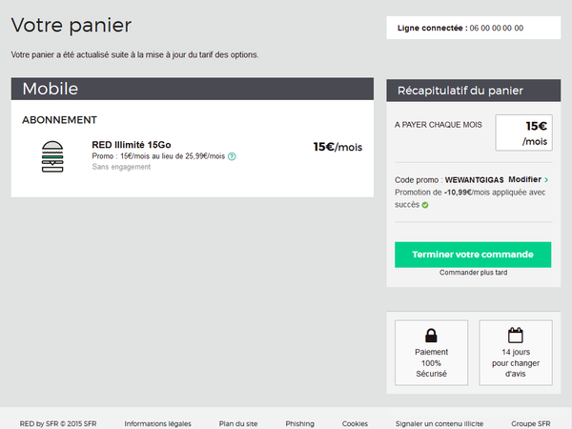Click the green promotion success checkmark
Image resolution: width=572 pixels, height=429 pixels.
coord(425,204)
